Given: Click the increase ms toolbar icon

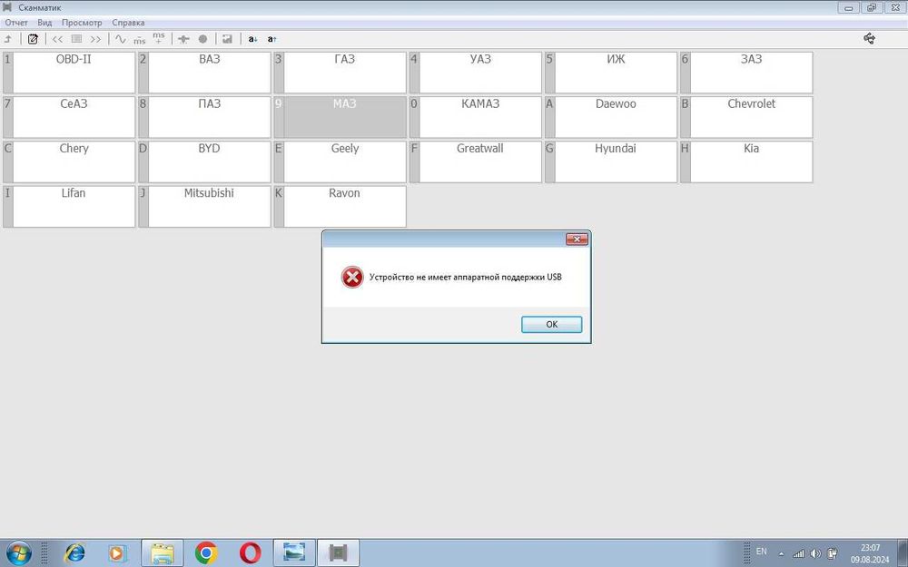Looking at the screenshot, I should coord(159,38).
